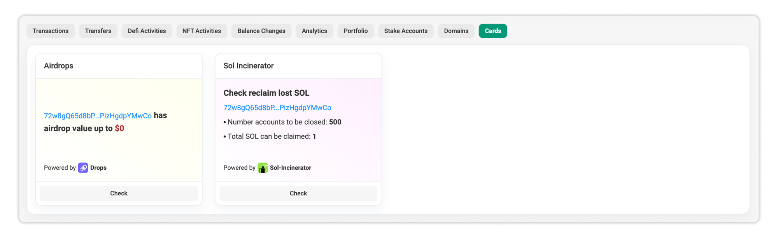Click the Drops logo icon
This screenshot has height=238, width=778.
83,168
